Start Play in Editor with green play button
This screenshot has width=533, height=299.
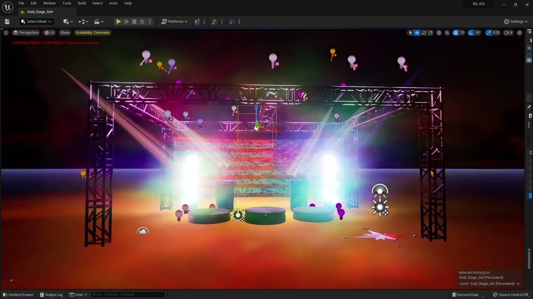[x=119, y=22]
